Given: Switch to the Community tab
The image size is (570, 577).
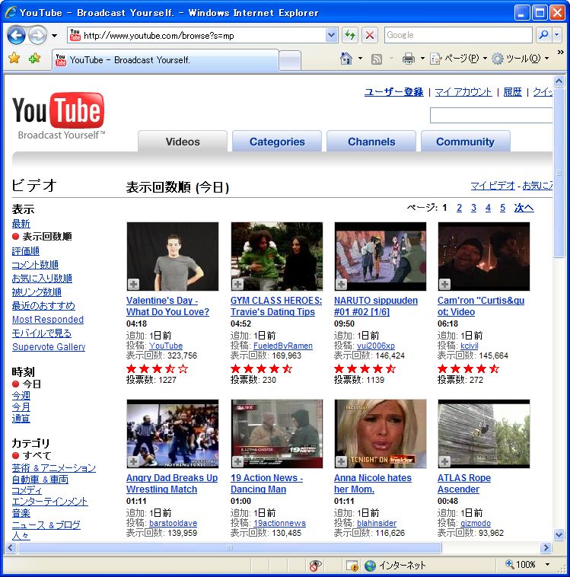Looking at the screenshot, I should [466, 142].
